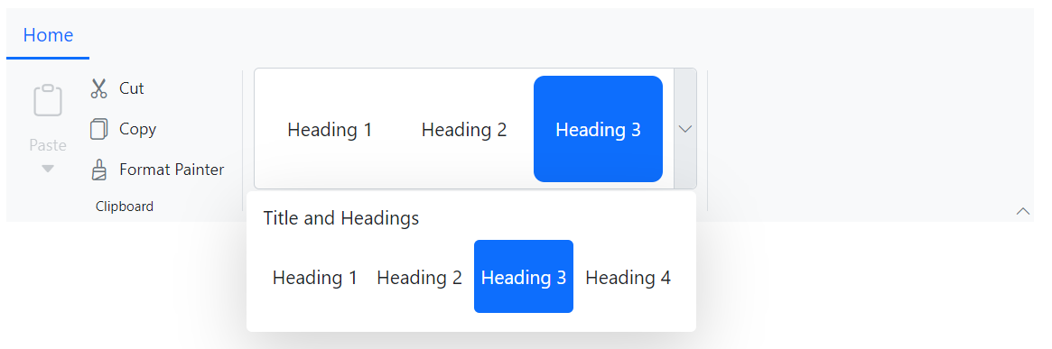Expand the heading styles gallery chevron

[685, 129]
